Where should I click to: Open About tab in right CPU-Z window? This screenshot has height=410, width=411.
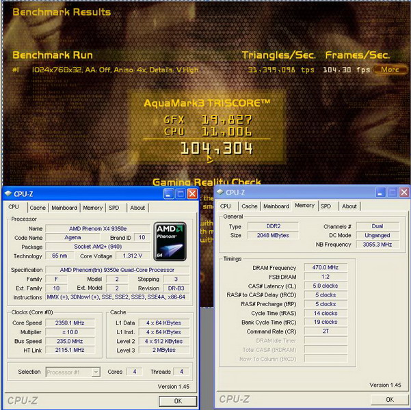click(349, 206)
